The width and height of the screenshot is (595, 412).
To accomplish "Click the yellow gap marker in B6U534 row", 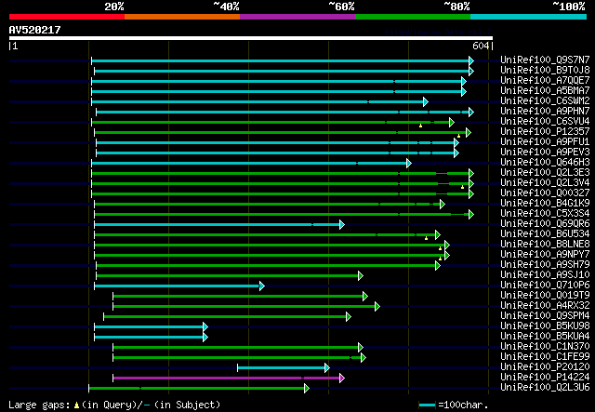I will point(426,238).
